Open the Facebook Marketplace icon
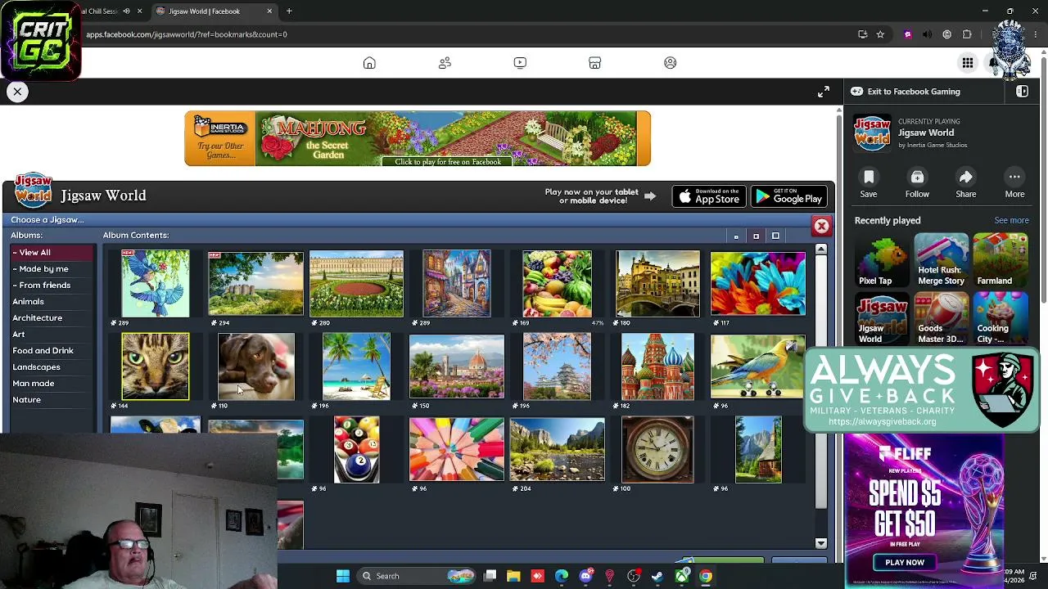Image resolution: width=1048 pixels, height=589 pixels. pos(595,63)
